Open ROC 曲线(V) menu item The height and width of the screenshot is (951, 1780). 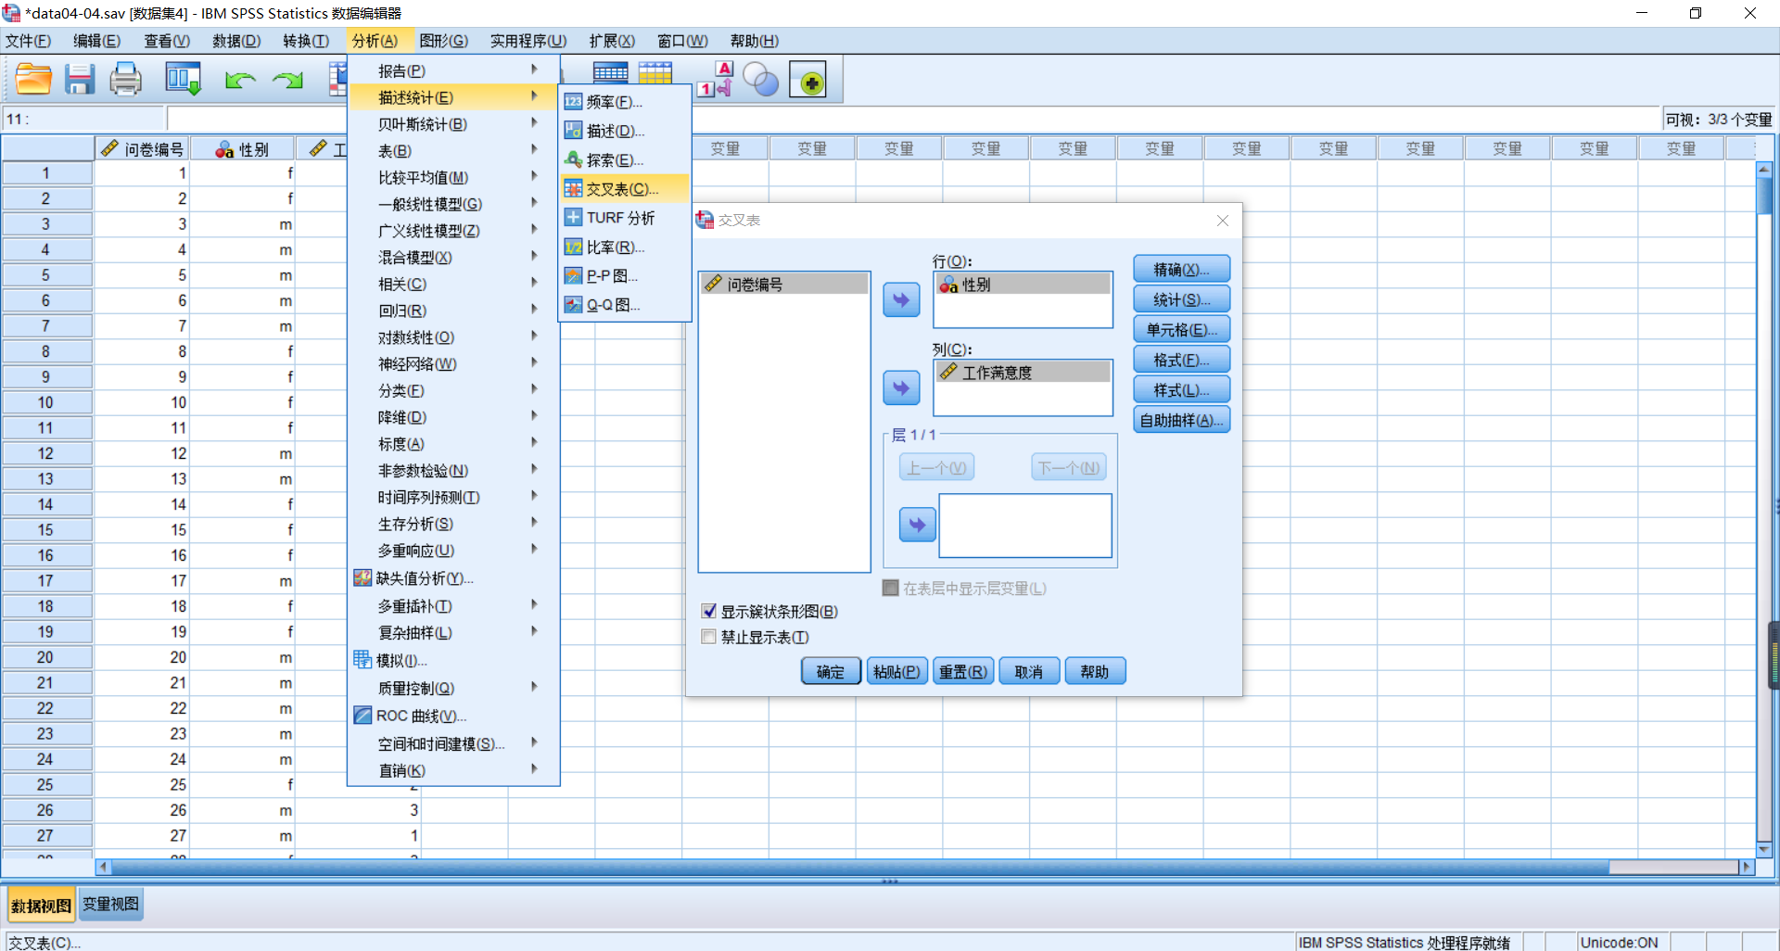pyautogui.click(x=453, y=716)
